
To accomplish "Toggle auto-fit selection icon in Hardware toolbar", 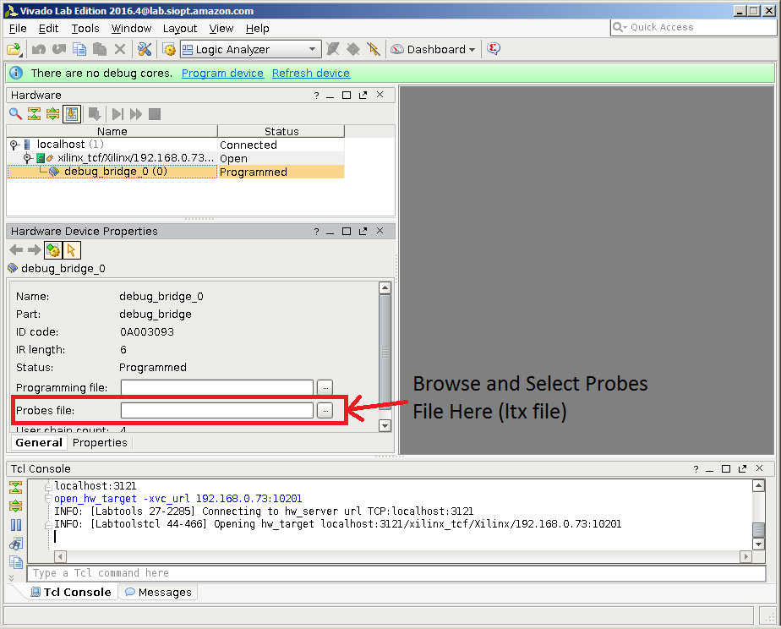I will [72, 114].
